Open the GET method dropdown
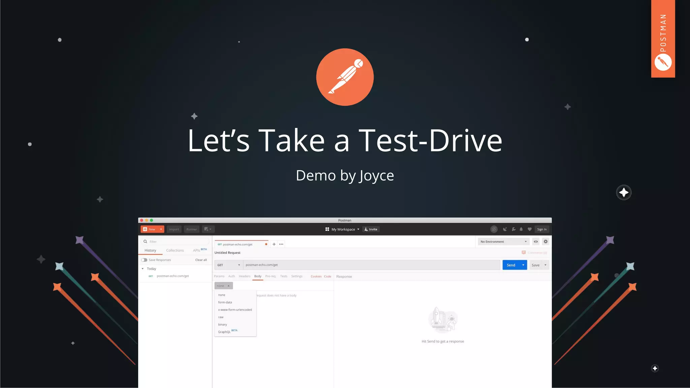690x388 pixels. click(x=229, y=265)
